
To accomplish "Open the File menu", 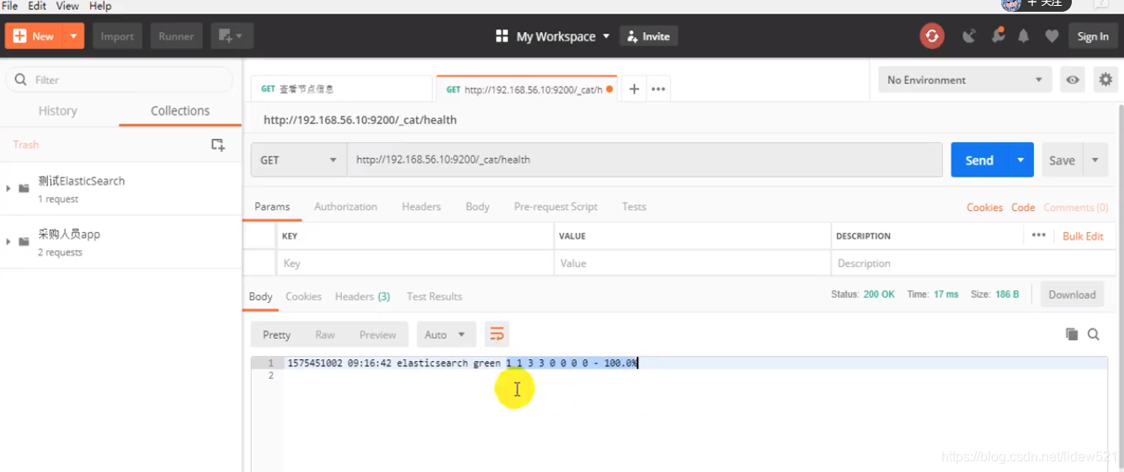I will click(x=10, y=6).
